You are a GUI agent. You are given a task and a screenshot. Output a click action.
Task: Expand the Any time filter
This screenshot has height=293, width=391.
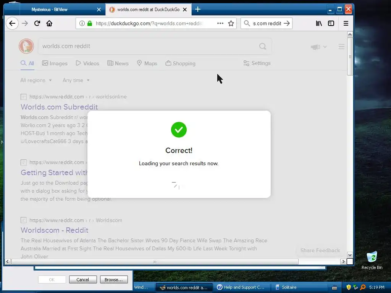76,80
